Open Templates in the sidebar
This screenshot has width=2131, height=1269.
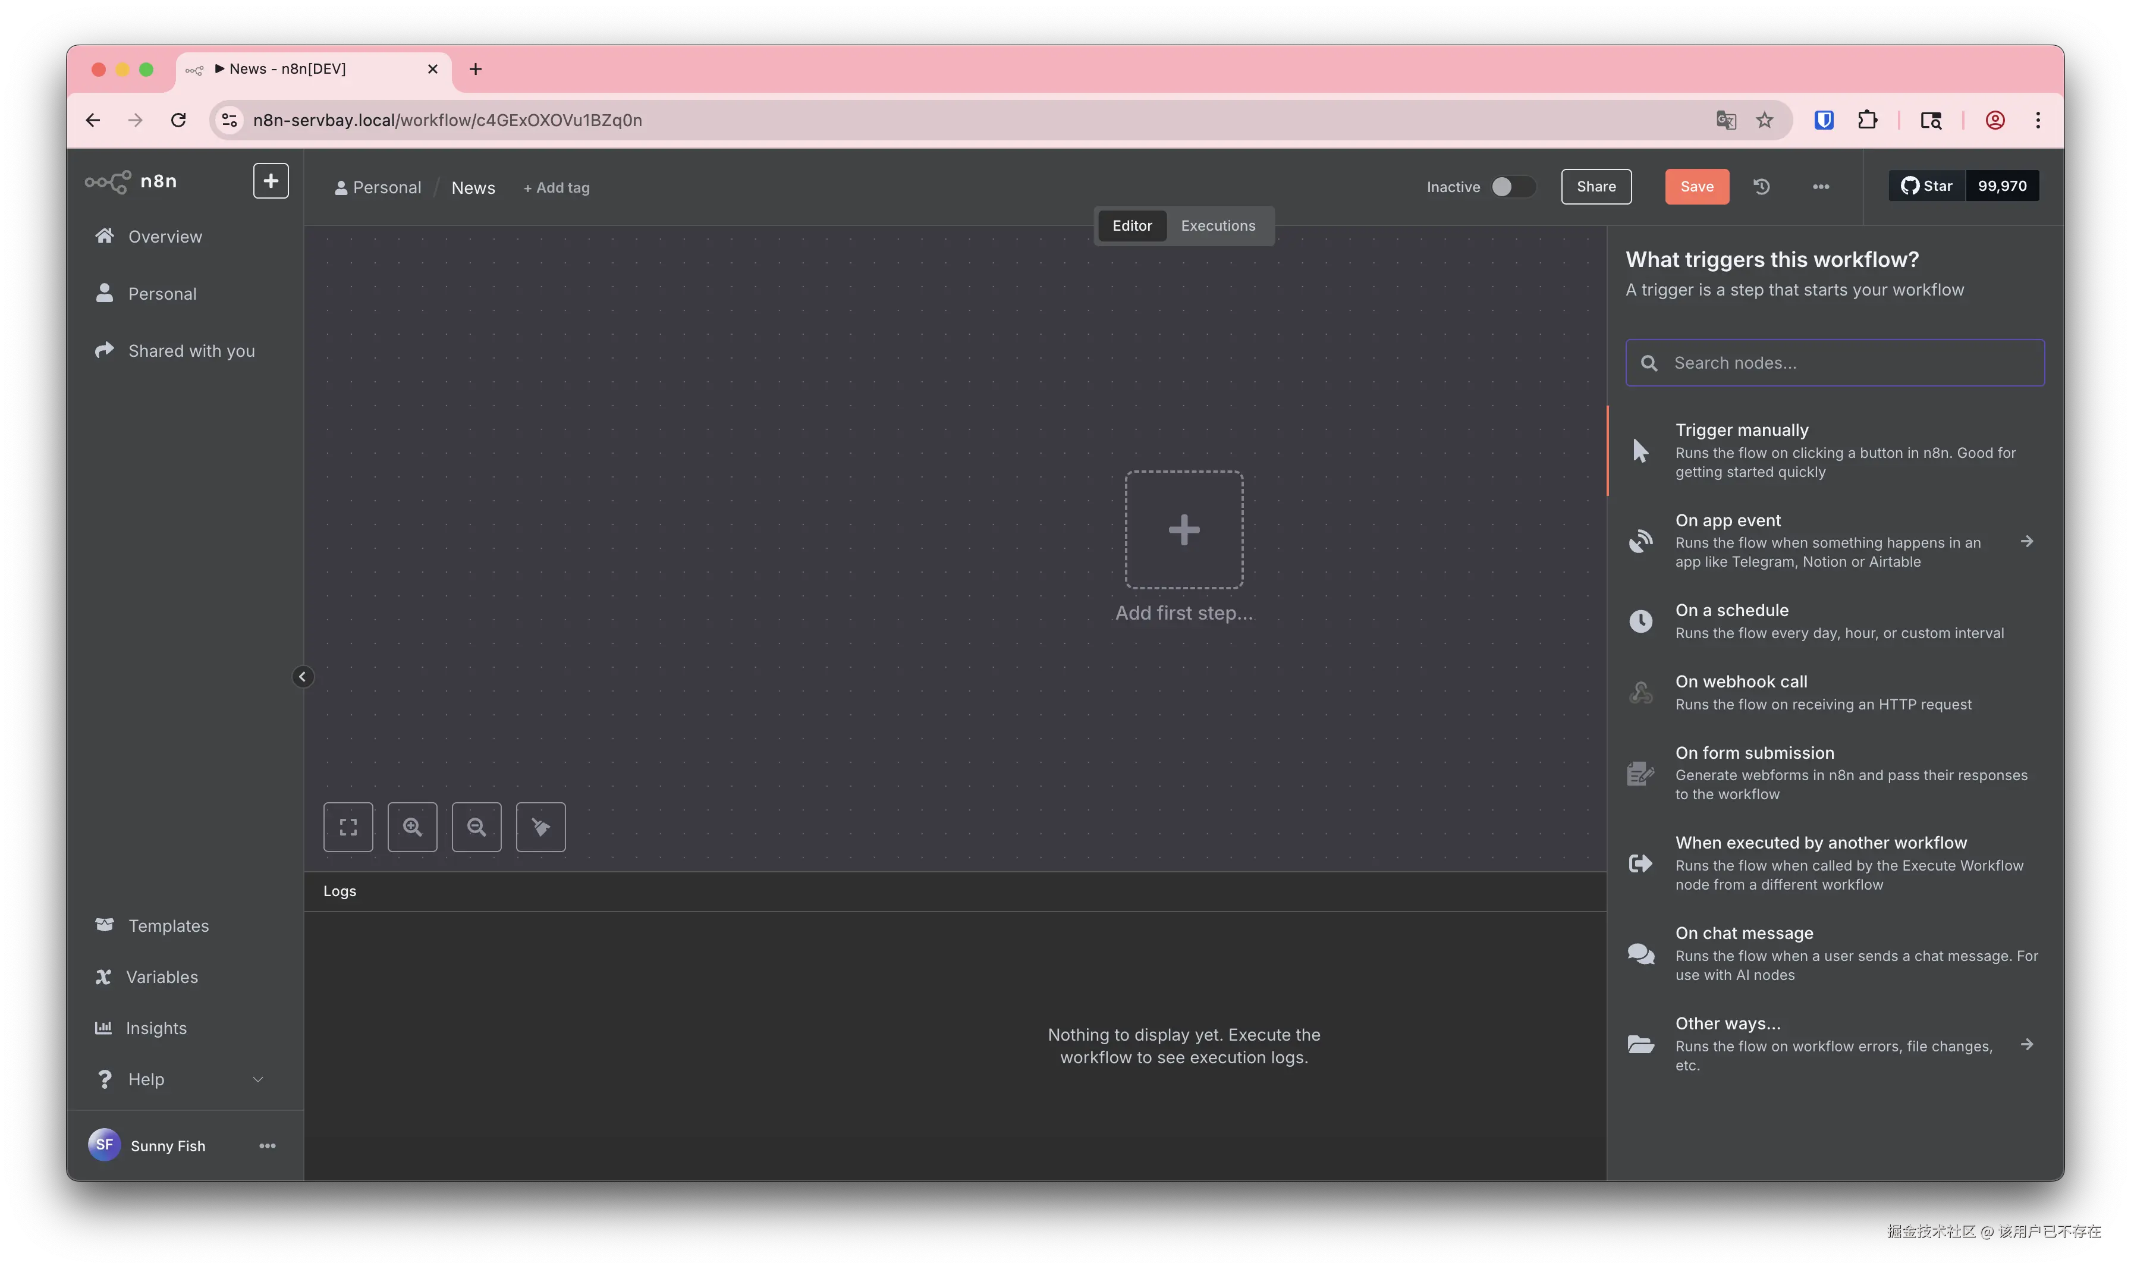click(168, 926)
